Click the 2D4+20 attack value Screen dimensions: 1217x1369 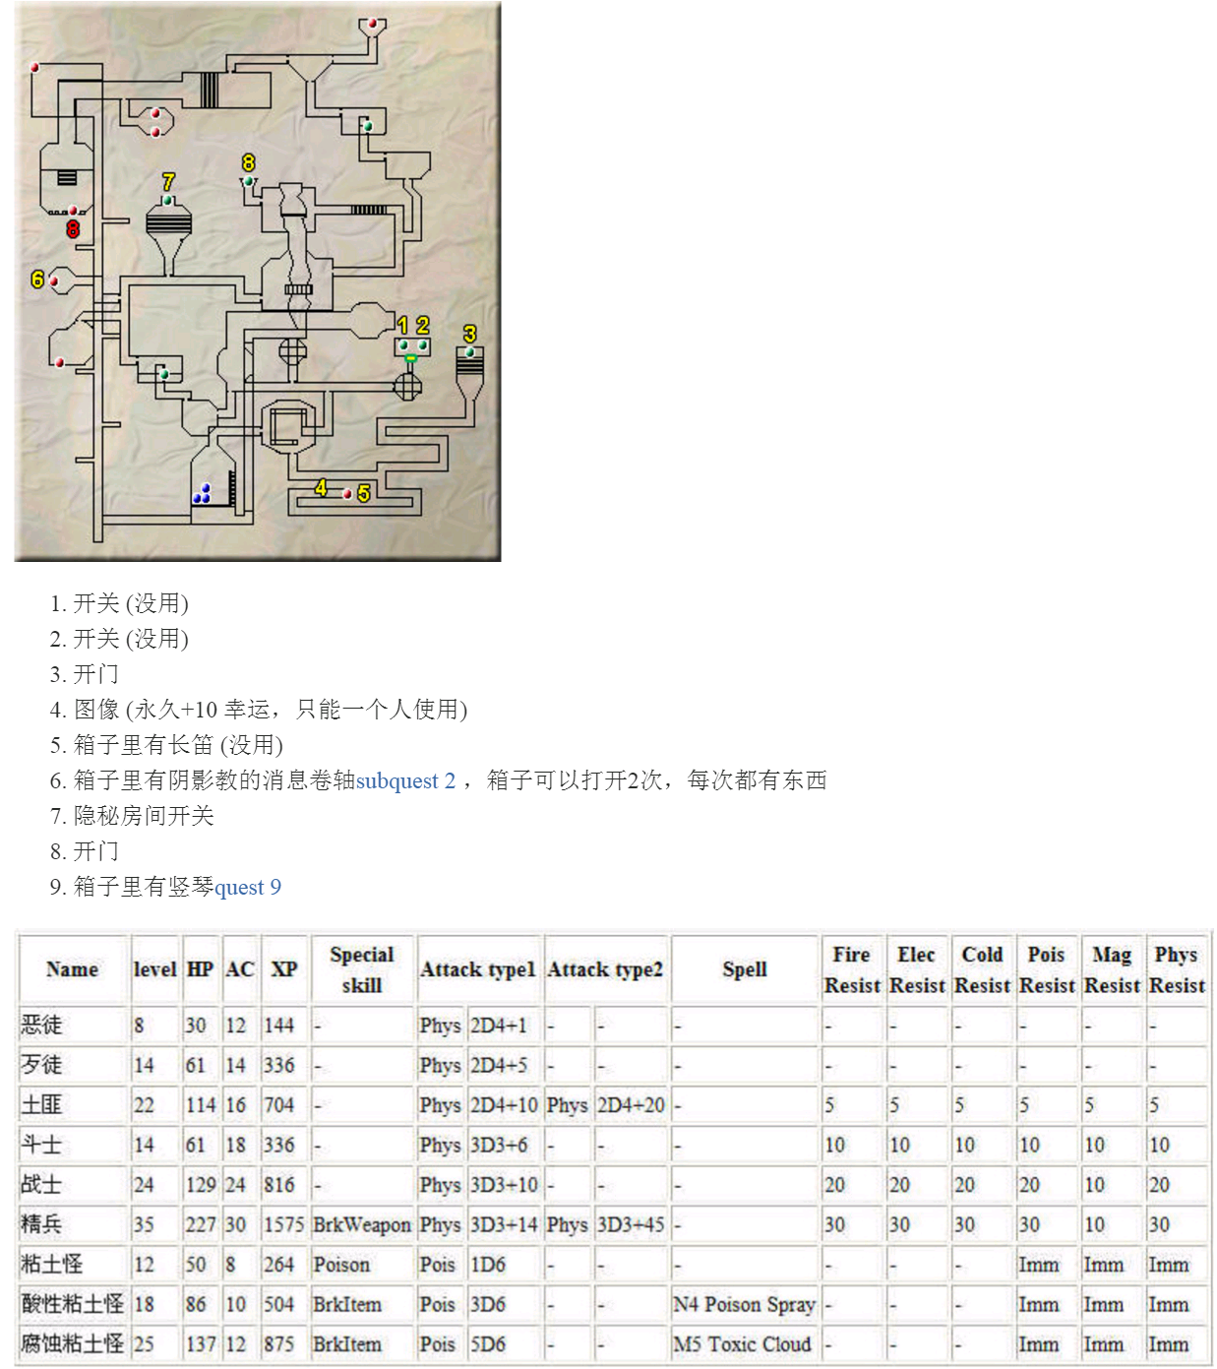pyautogui.click(x=631, y=1105)
